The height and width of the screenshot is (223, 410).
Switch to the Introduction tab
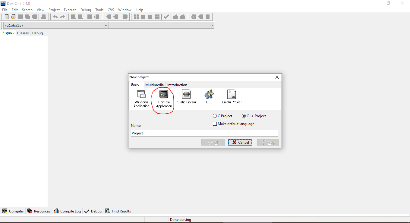177,85
